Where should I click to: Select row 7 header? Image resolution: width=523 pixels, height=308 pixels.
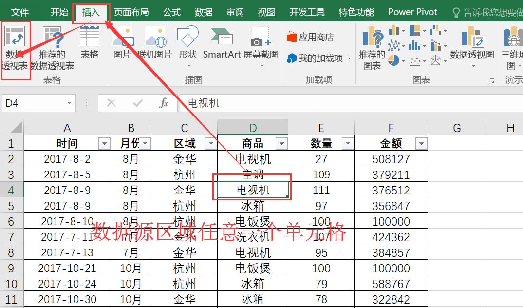[11, 237]
